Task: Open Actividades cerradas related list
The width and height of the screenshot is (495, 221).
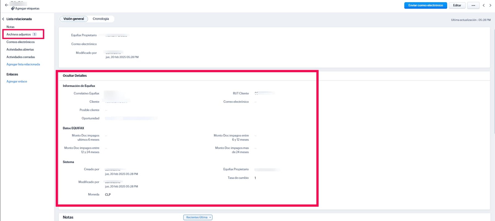Action: click(x=21, y=57)
